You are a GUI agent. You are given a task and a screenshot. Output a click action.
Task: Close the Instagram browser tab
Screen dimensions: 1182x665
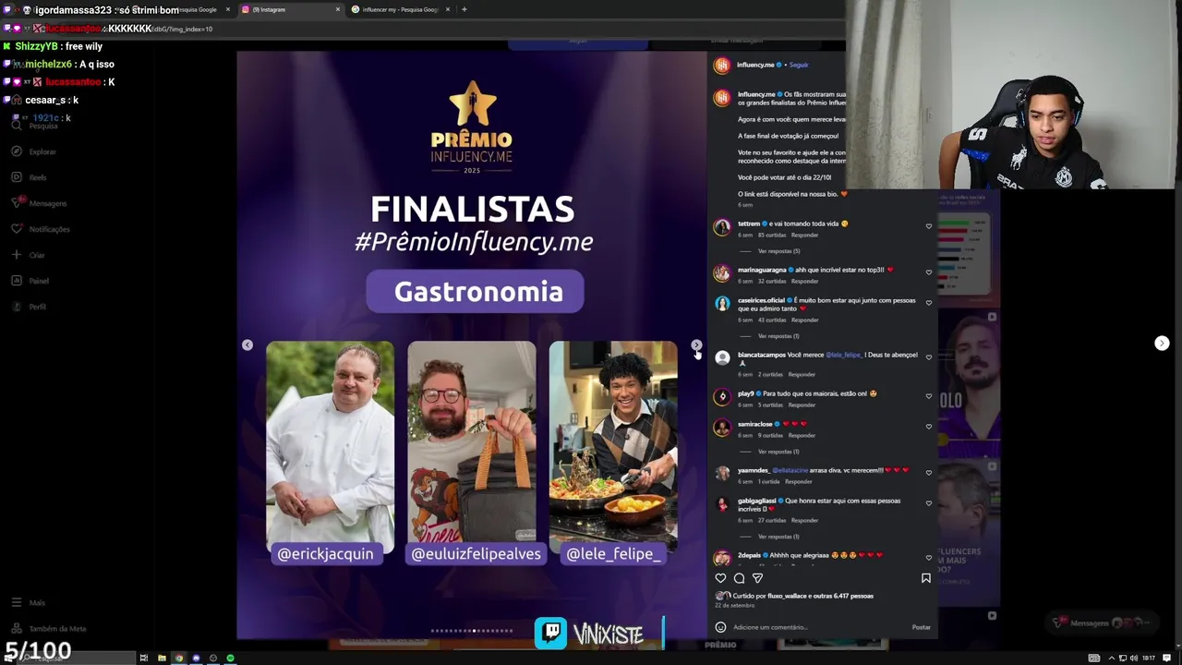pos(337,9)
